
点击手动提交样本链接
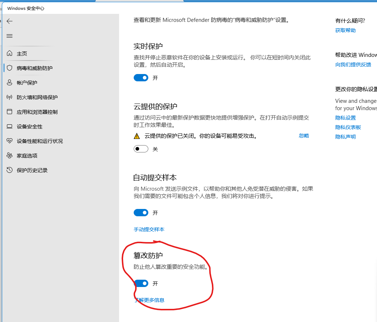pyautogui.click(x=149, y=229)
